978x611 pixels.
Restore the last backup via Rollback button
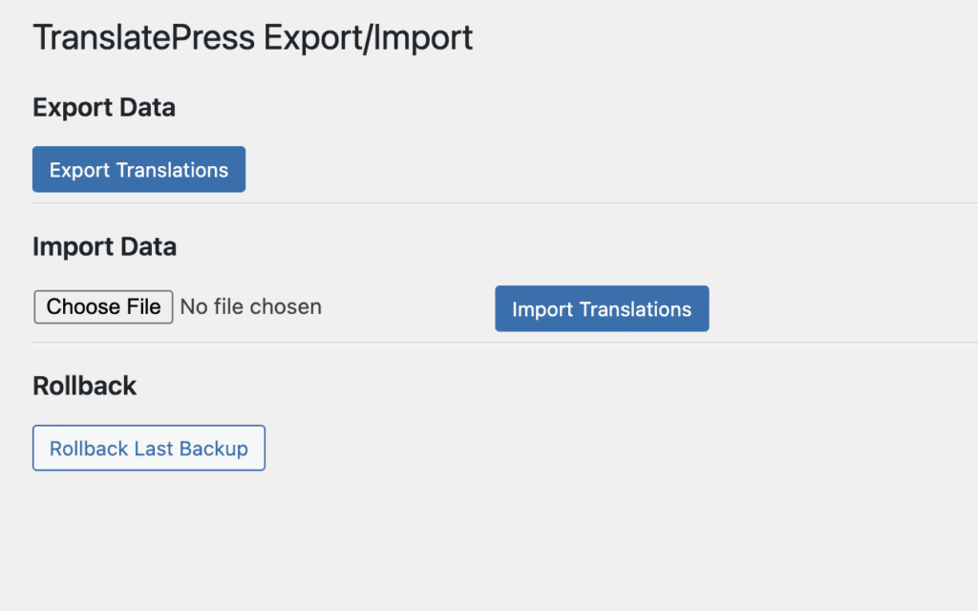(x=148, y=449)
